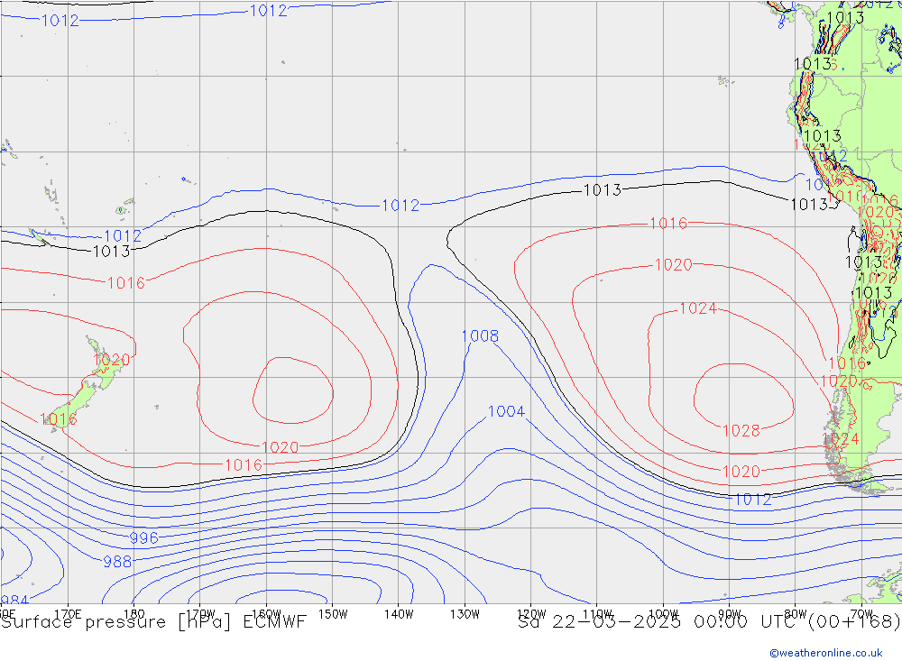The height and width of the screenshot is (661, 902).
Task: Click the 110W longitude label
Action: (597, 614)
